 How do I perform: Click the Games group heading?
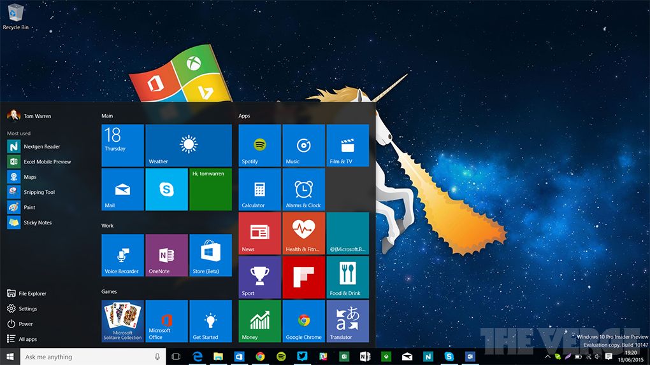point(109,292)
